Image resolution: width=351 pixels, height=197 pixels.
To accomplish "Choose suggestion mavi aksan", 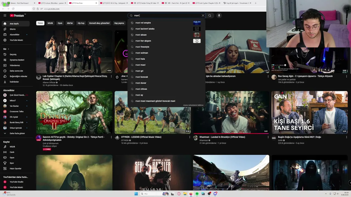I will tap(166, 35).
